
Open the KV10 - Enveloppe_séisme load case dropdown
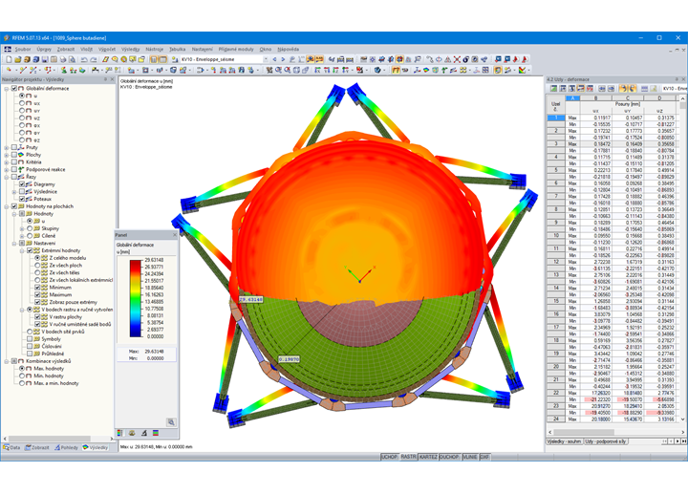tap(265, 59)
